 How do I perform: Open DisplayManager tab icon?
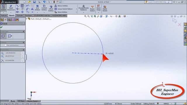[x=17, y=20]
